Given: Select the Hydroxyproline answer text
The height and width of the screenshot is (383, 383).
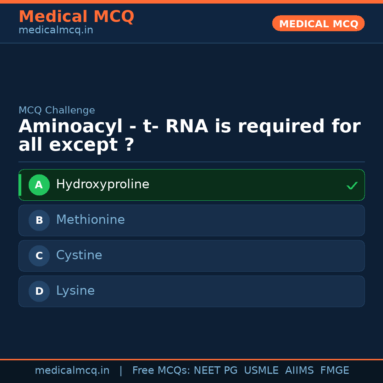Looking at the screenshot, I should click(x=102, y=184).
